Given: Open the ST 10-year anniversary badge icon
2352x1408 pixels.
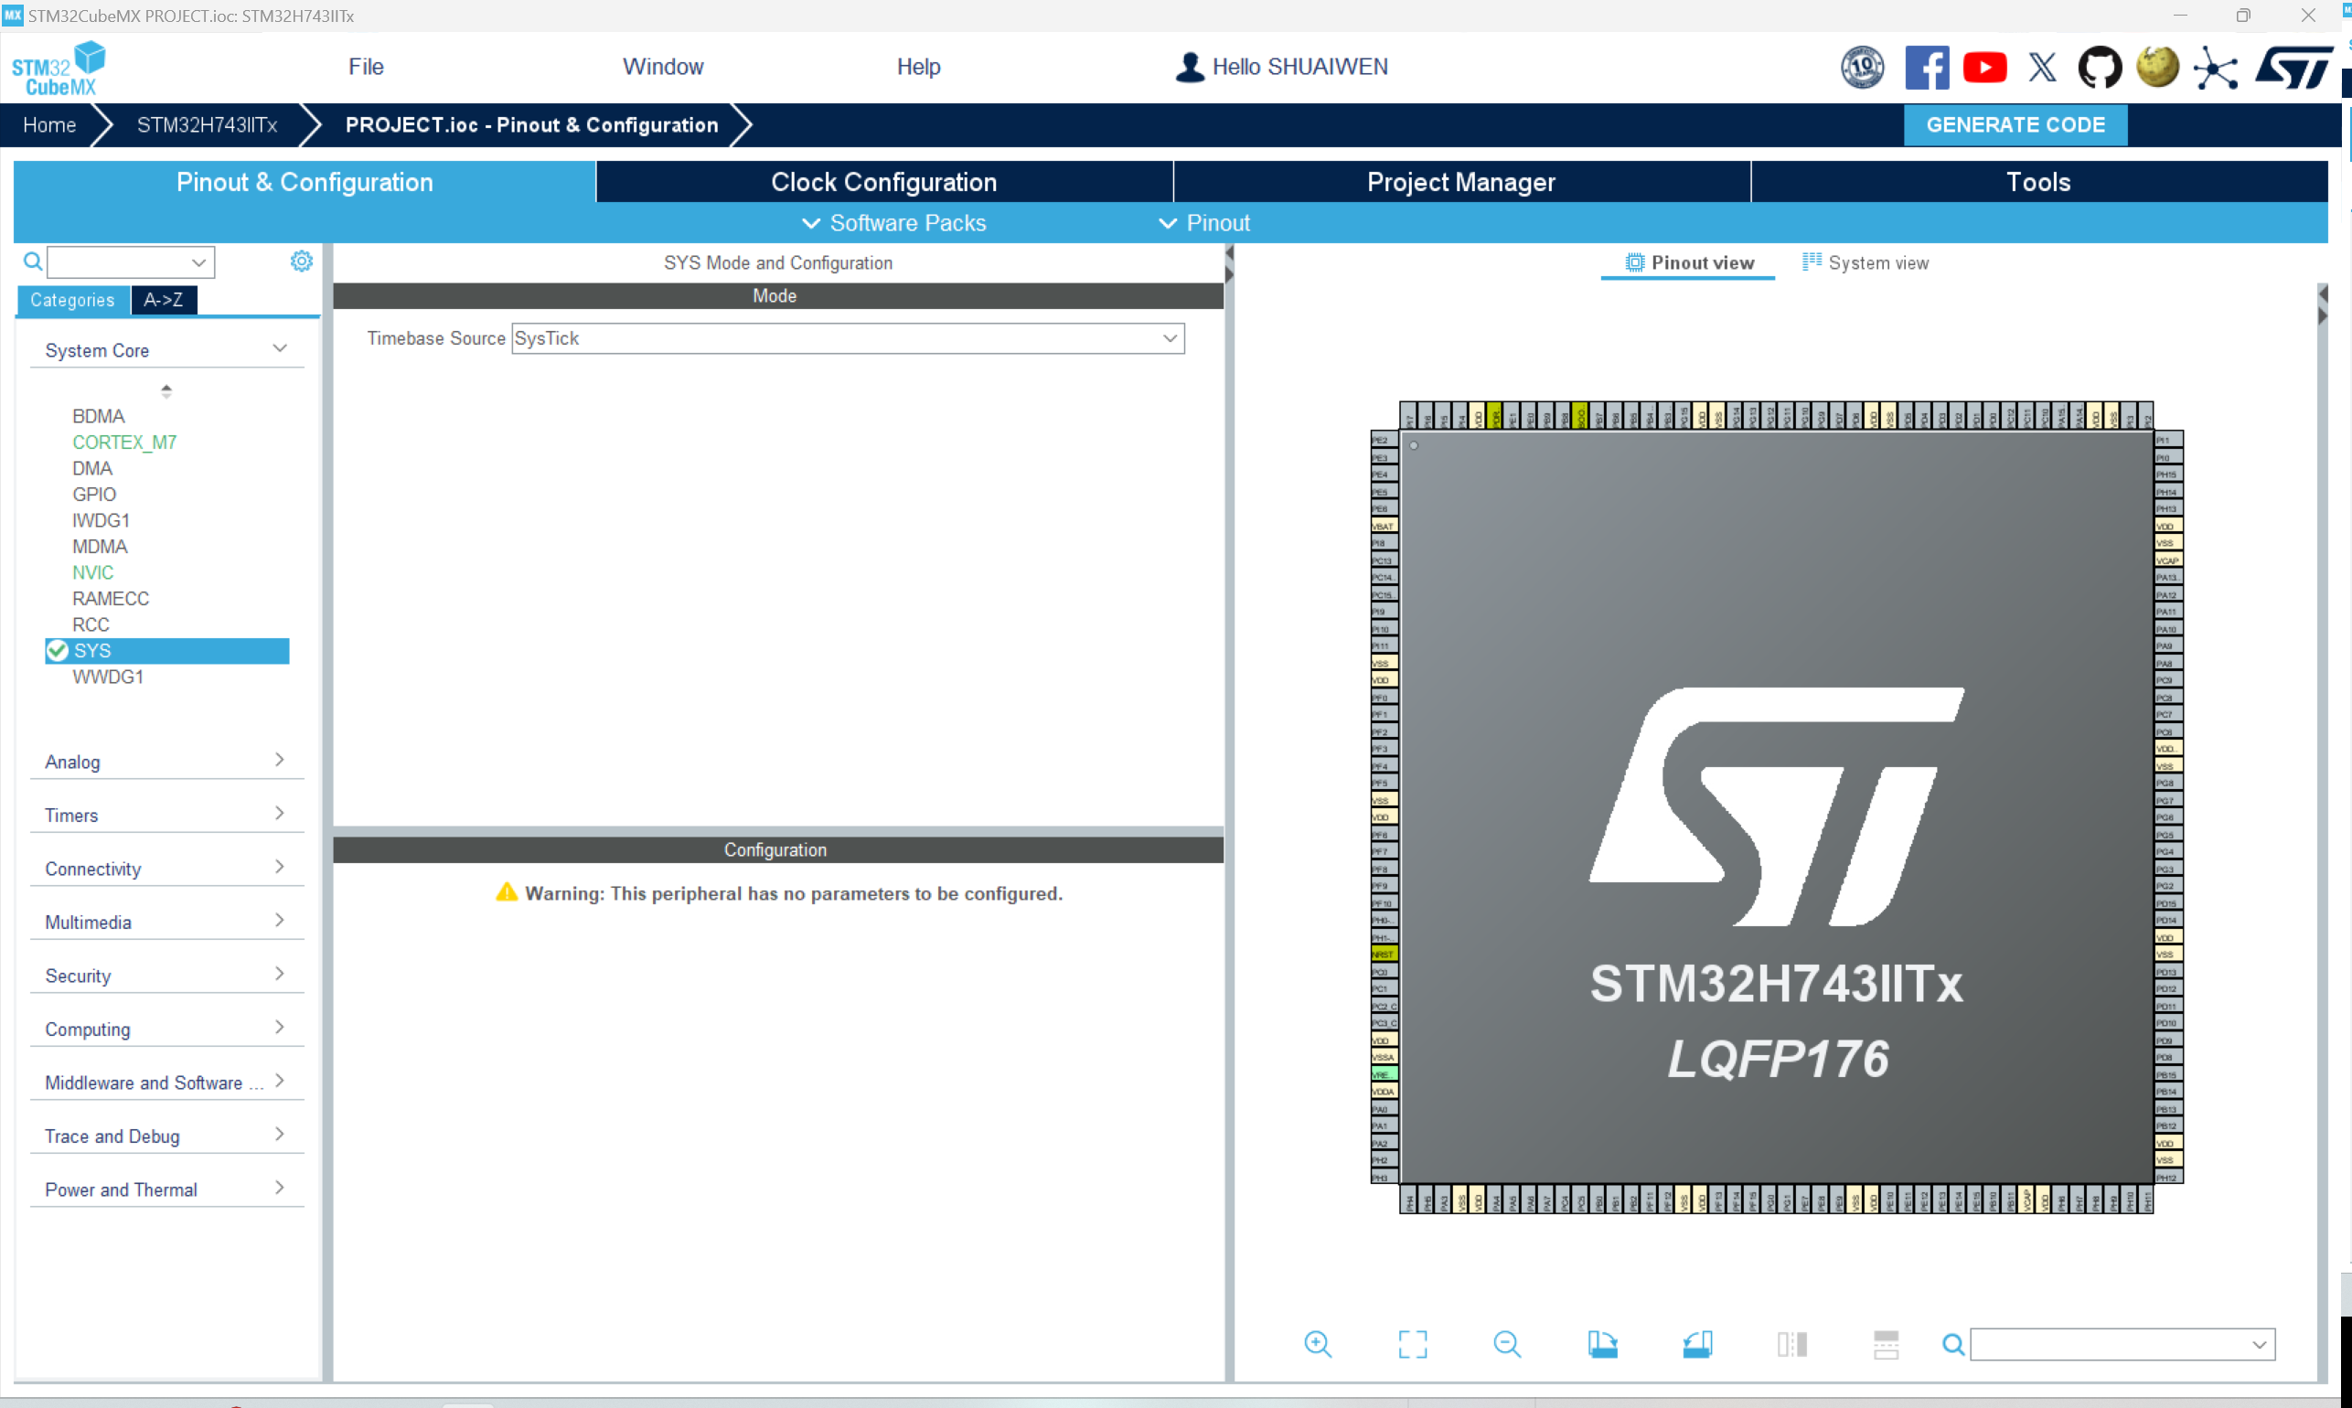Looking at the screenshot, I should [x=1863, y=68].
